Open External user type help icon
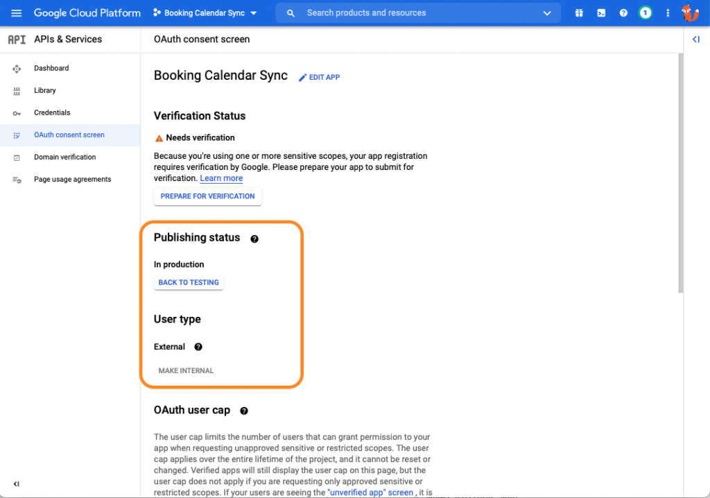710x498 pixels. coord(198,347)
